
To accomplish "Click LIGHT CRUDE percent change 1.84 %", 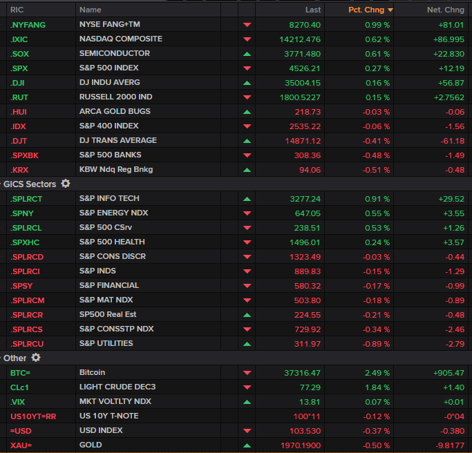I will 377,387.
